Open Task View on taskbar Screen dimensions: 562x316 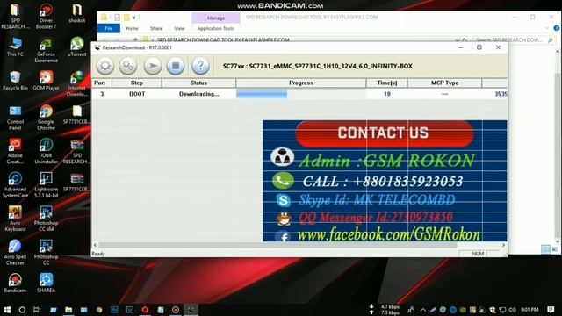[37, 310]
